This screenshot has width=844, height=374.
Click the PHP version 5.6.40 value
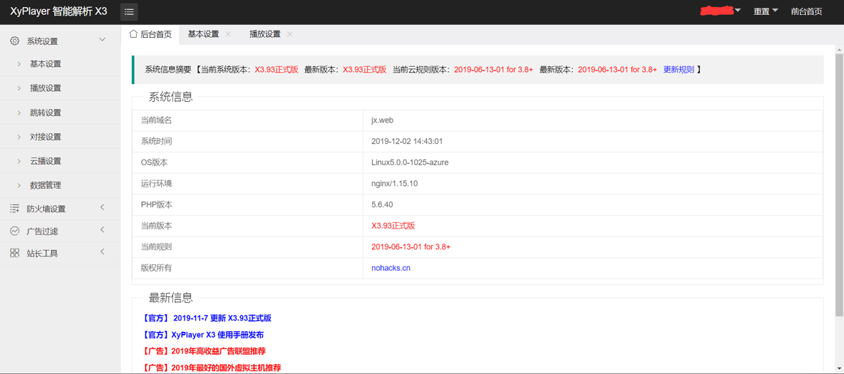pos(382,204)
